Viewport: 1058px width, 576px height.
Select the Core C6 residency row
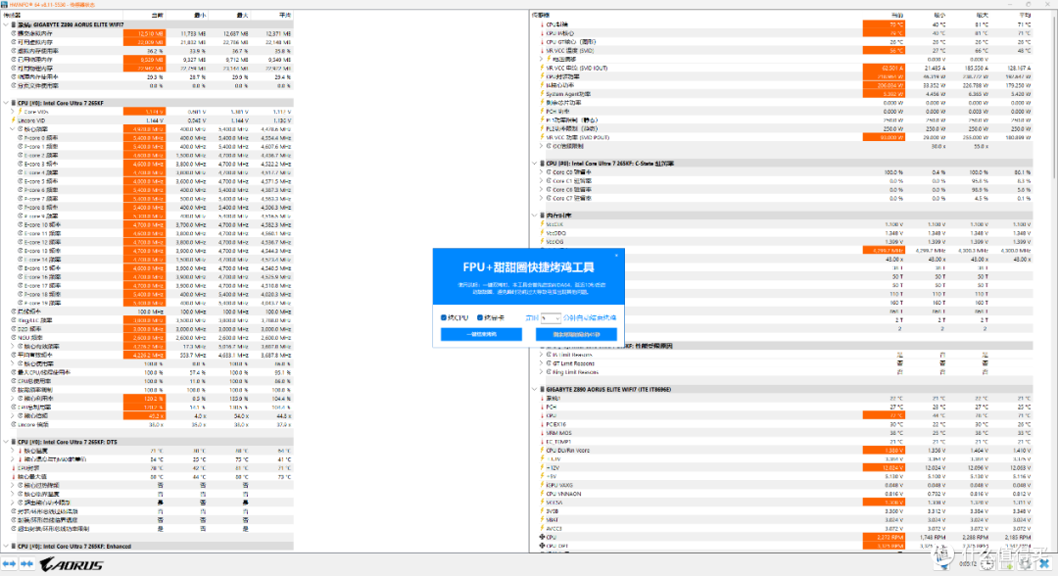tap(786, 189)
